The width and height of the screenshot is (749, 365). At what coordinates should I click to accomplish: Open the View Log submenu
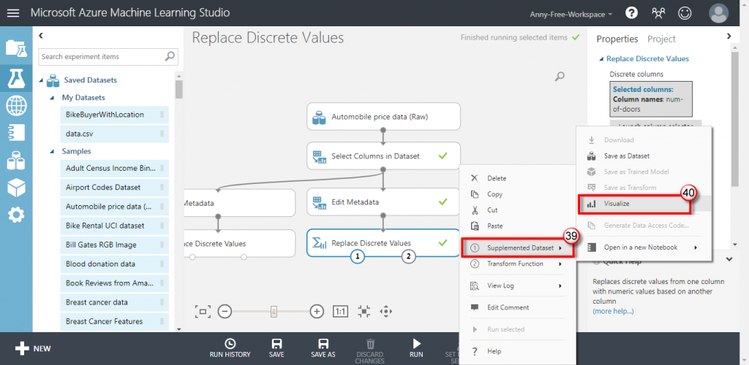coord(516,286)
